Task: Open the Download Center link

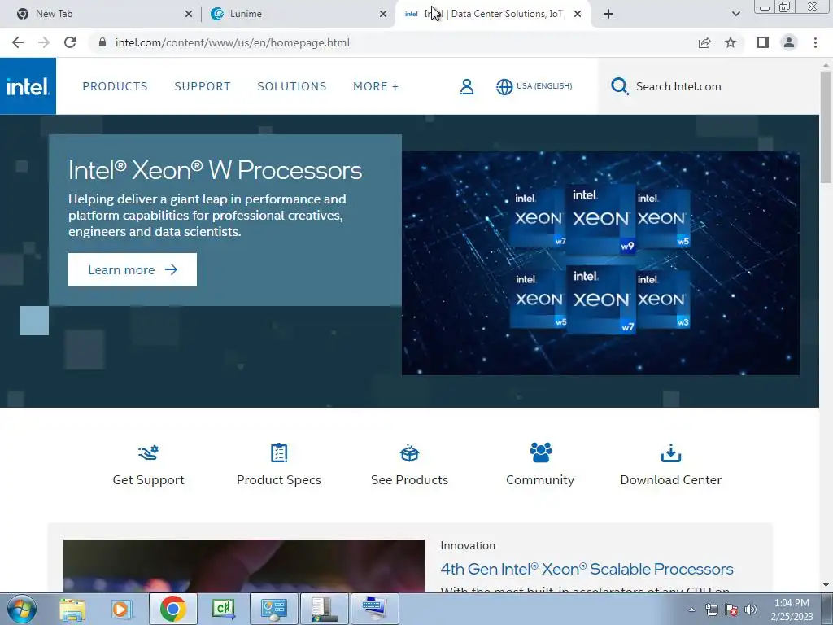Action: click(671, 480)
